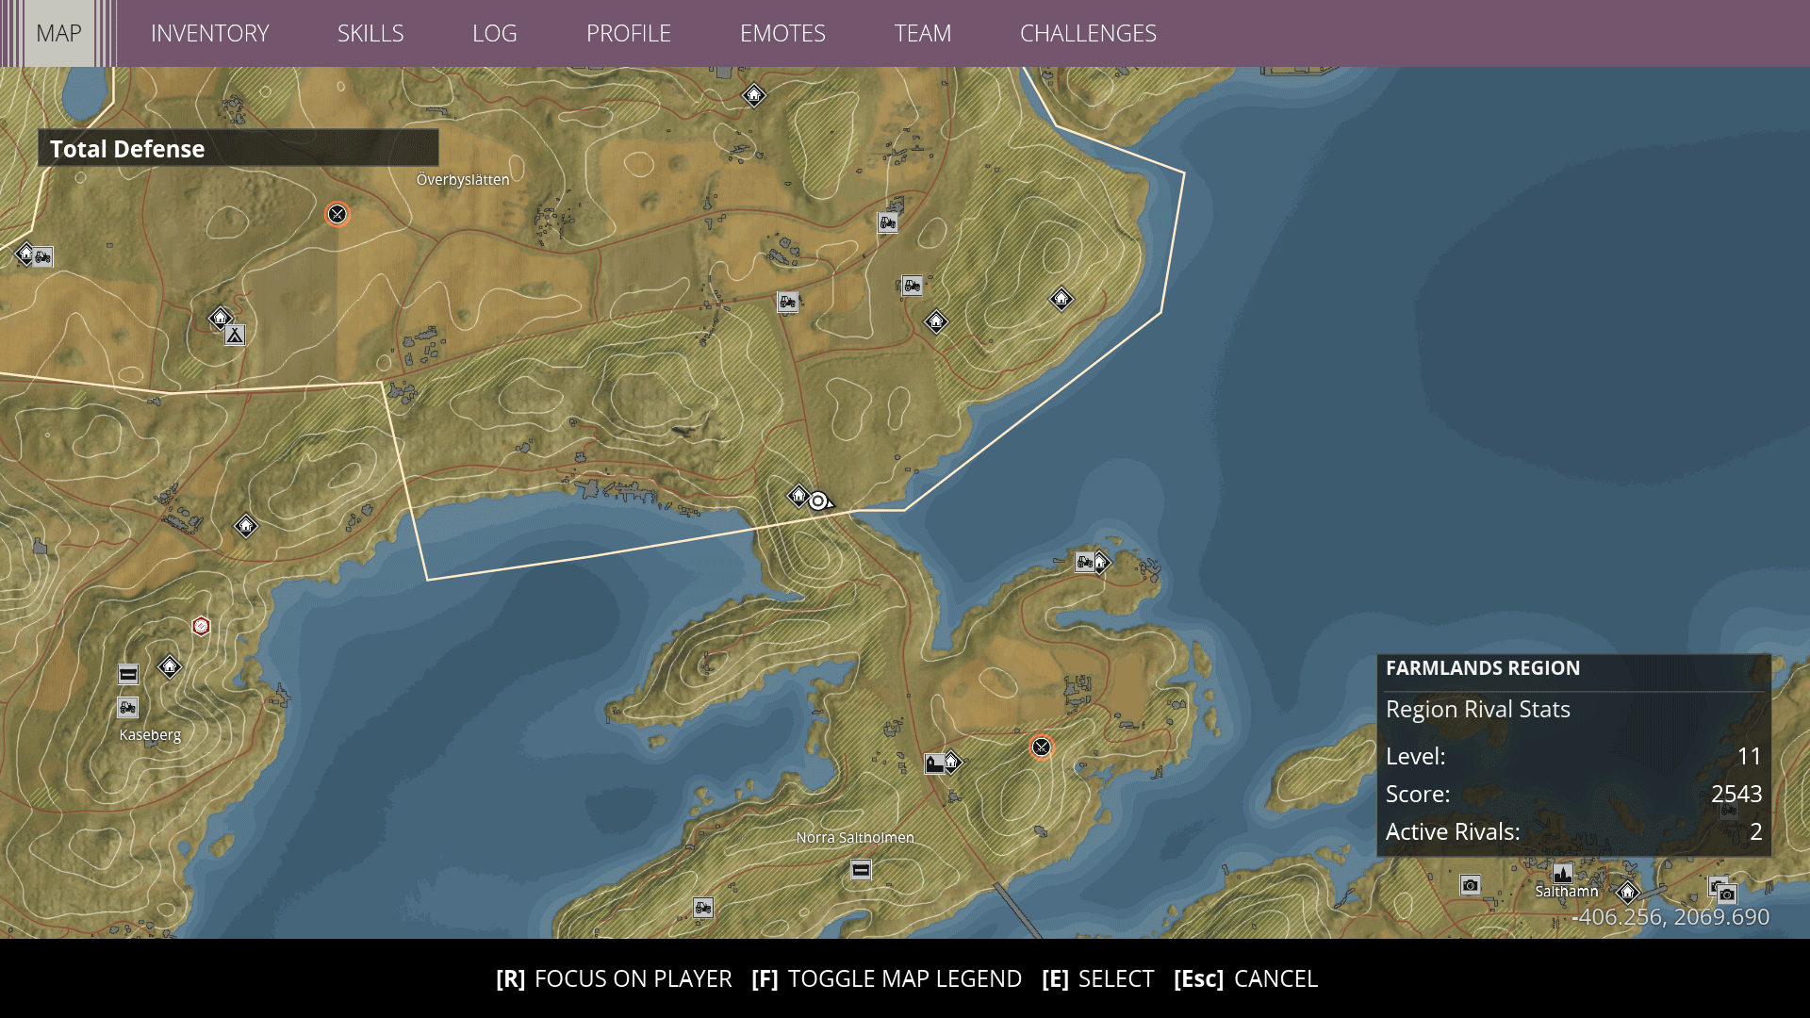
Task: Select bunker icon below Norra Saltholmen label
Action: 861,869
